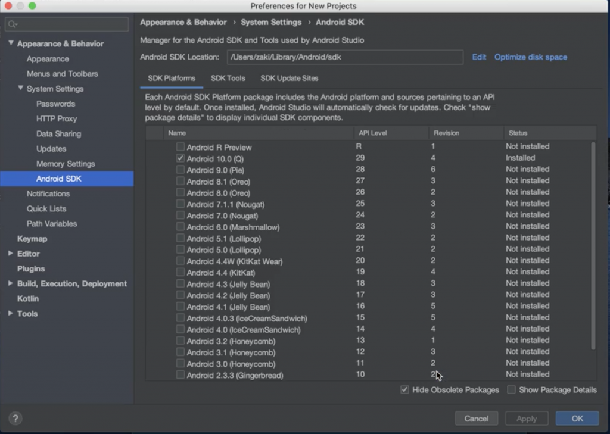Check Android 4.4W (KitKat Wear) checkbox
This screenshot has width=610, height=434.
tap(180, 261)
